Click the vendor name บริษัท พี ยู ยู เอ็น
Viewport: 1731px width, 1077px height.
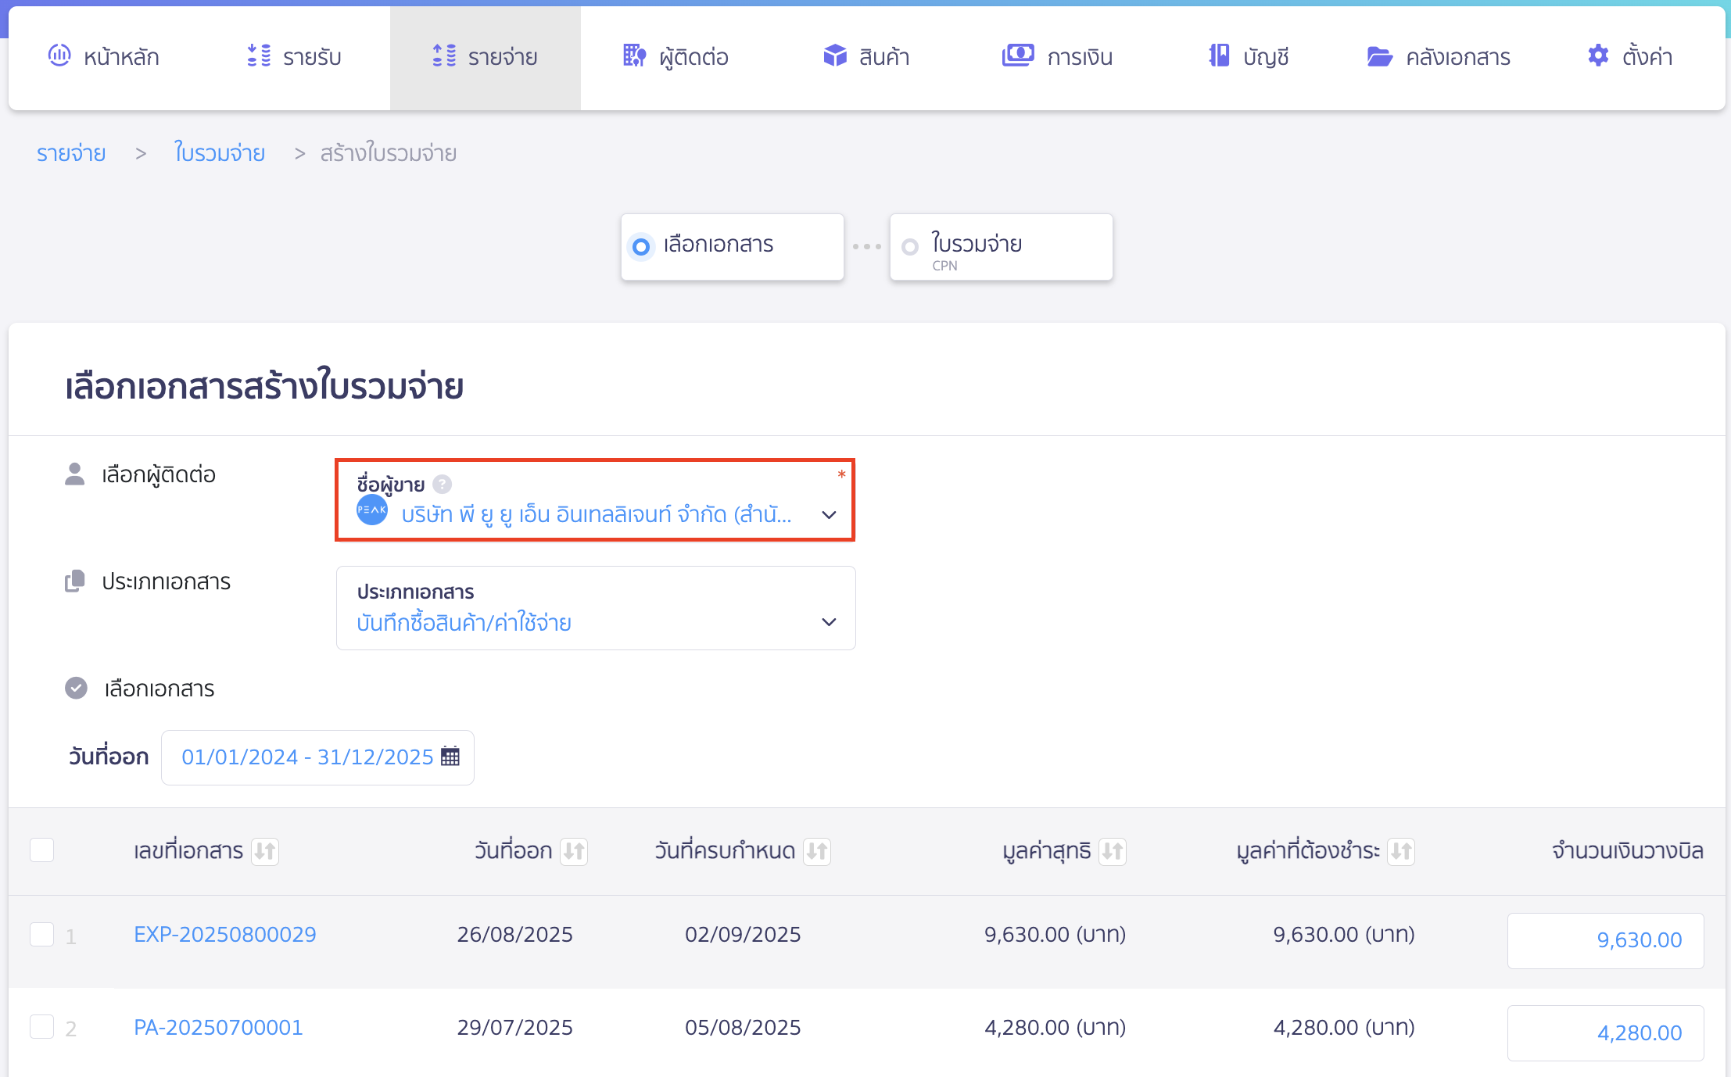597,515
